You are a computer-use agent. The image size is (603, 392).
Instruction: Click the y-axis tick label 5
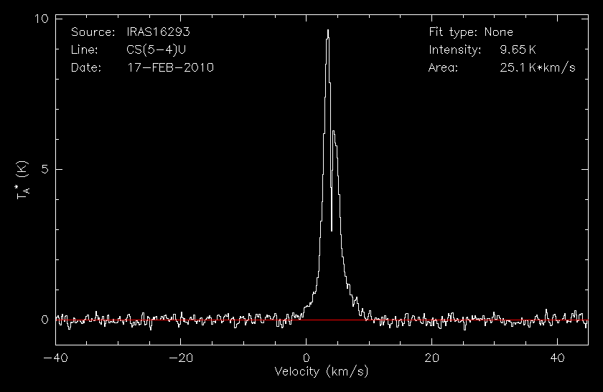(x=45, y=169)
